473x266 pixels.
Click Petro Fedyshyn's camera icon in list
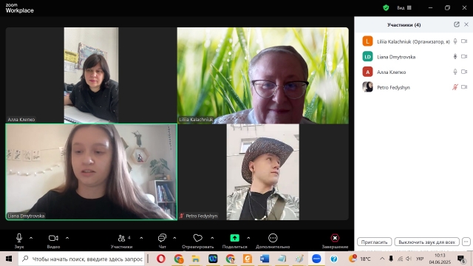point(464,87)
